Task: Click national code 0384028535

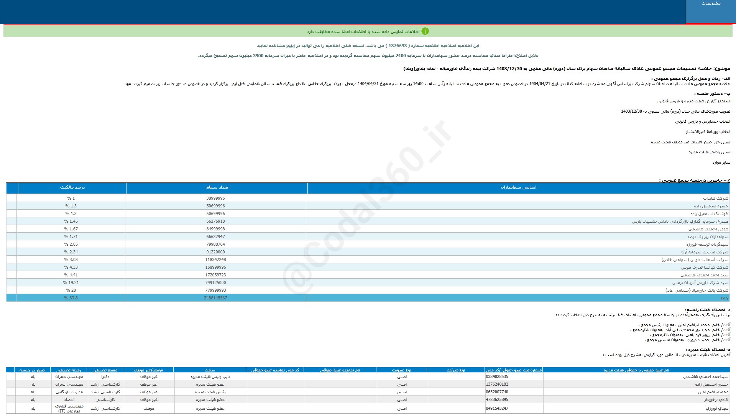Action: click(x=497, y=377)
